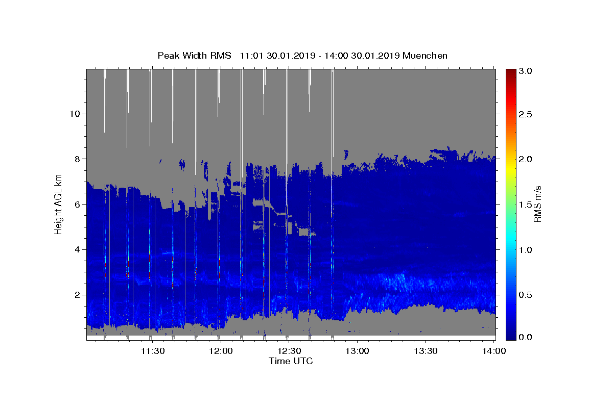Click the colorbar value 0.0

click(526, 337)
